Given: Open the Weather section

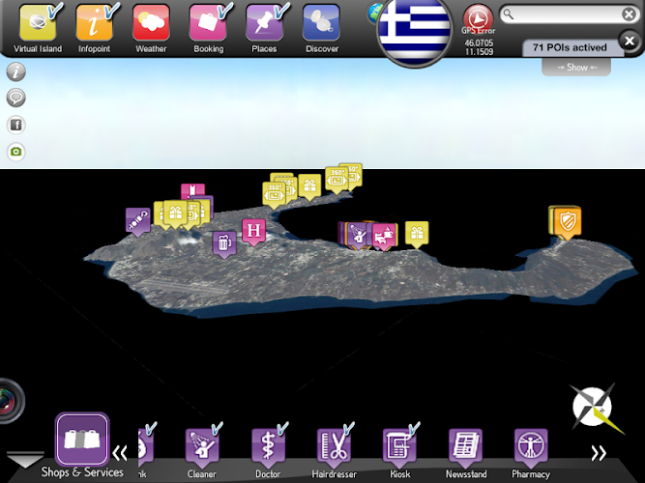Looking at the screenshot, I should 151,28.
